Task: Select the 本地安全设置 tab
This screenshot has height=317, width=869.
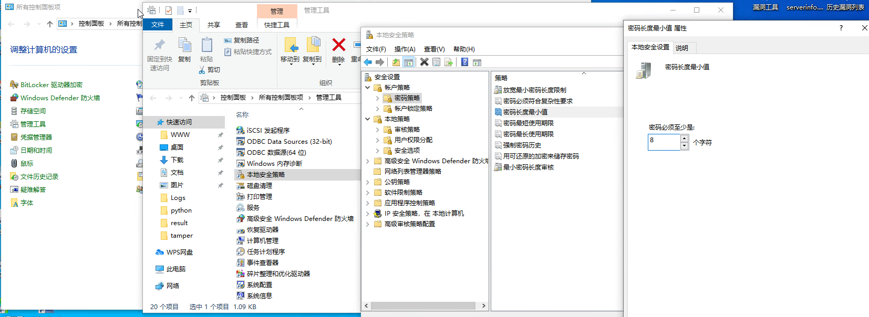Action: pyautogui.click(x=650, y=47)
